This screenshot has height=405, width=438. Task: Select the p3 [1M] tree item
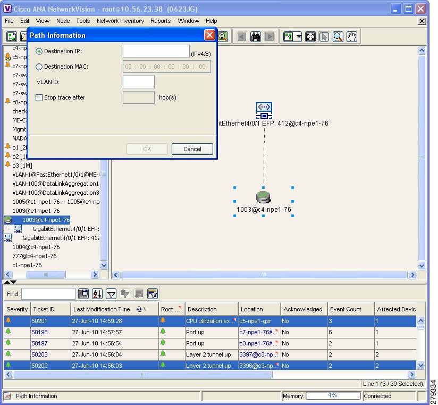coord(22,166)
